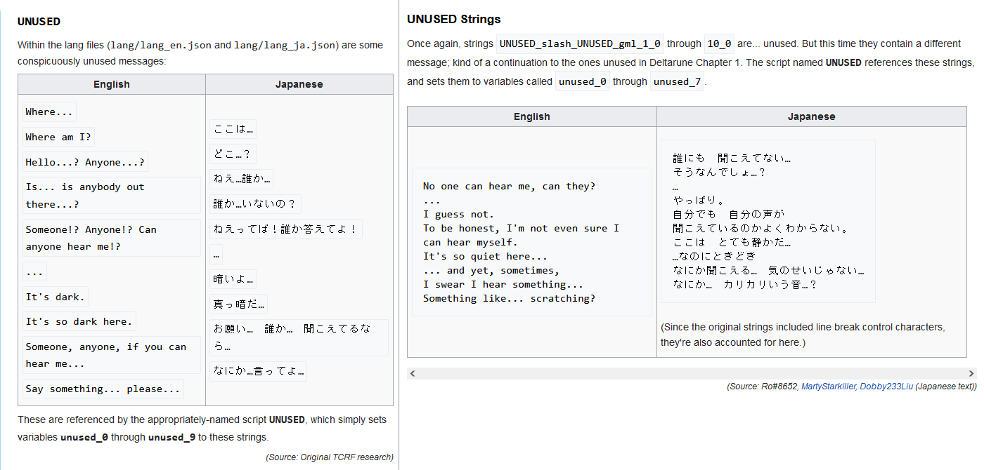Screen dimensions: 984x470
Task: Click the "Where..." English string
Action: pos(49,112)
